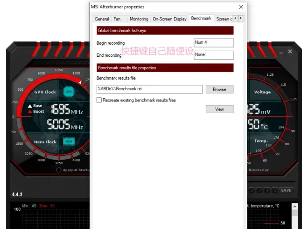Screen dimensions: 308x229
Task: Close the MSI Afterburner properties dialog
Action: [241, 7]
